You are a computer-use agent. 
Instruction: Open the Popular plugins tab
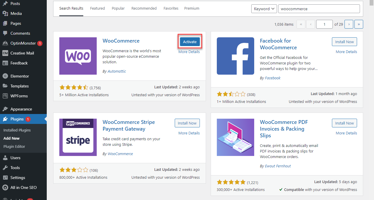coord(118,8)
